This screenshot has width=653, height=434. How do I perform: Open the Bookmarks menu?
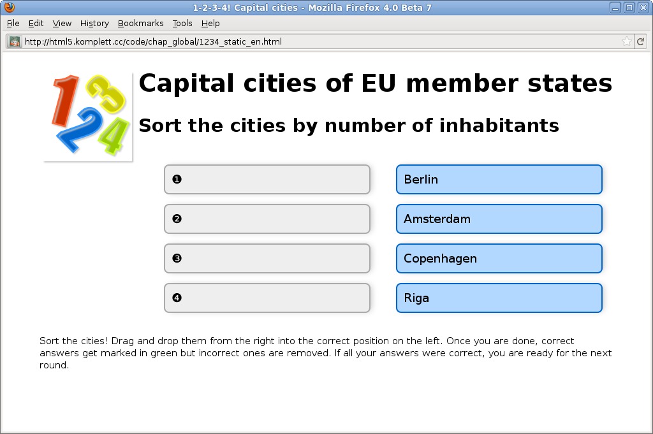pos(140,23)
